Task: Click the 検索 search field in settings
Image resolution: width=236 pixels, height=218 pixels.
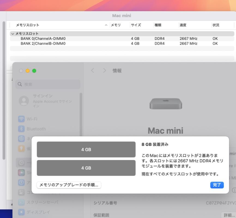Action: point(48,84)
